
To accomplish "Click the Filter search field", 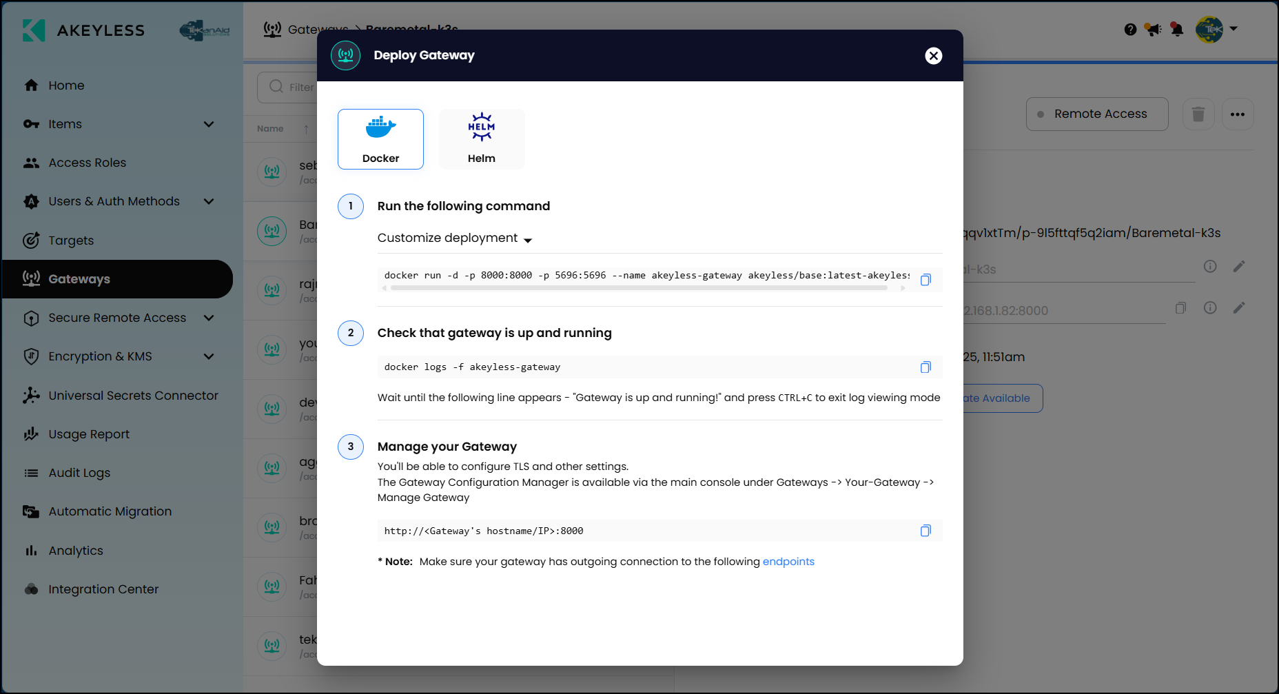I will tap(287, 87).
